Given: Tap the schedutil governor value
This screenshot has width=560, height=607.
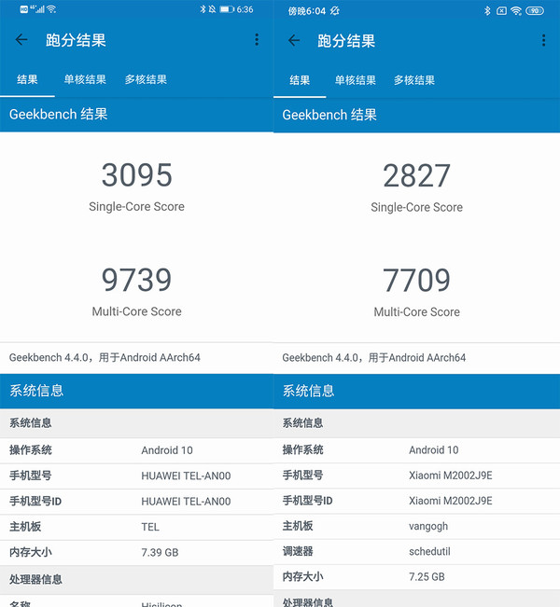Looking at the screenshot, I should (429, 551).
